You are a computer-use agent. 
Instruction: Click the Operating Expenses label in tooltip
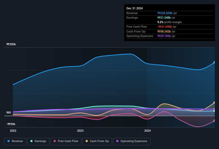pos(140,36)
